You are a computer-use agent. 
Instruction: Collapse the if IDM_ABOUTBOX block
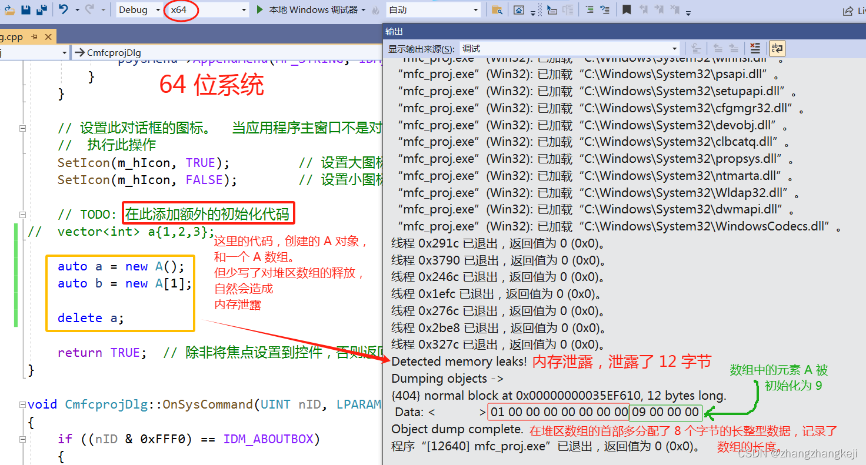pyautogui.click(x=23, y=439)
